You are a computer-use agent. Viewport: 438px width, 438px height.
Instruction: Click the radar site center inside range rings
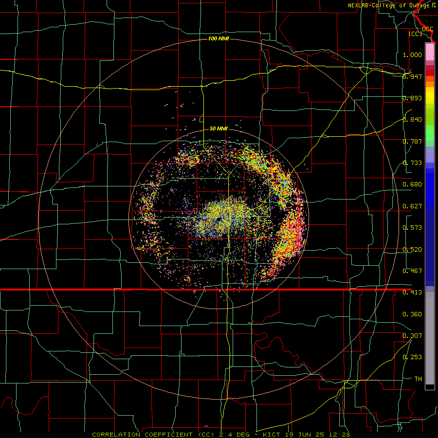tap(219, 219)
